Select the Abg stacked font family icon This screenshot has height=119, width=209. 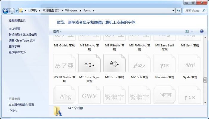(x=64, y=95)
